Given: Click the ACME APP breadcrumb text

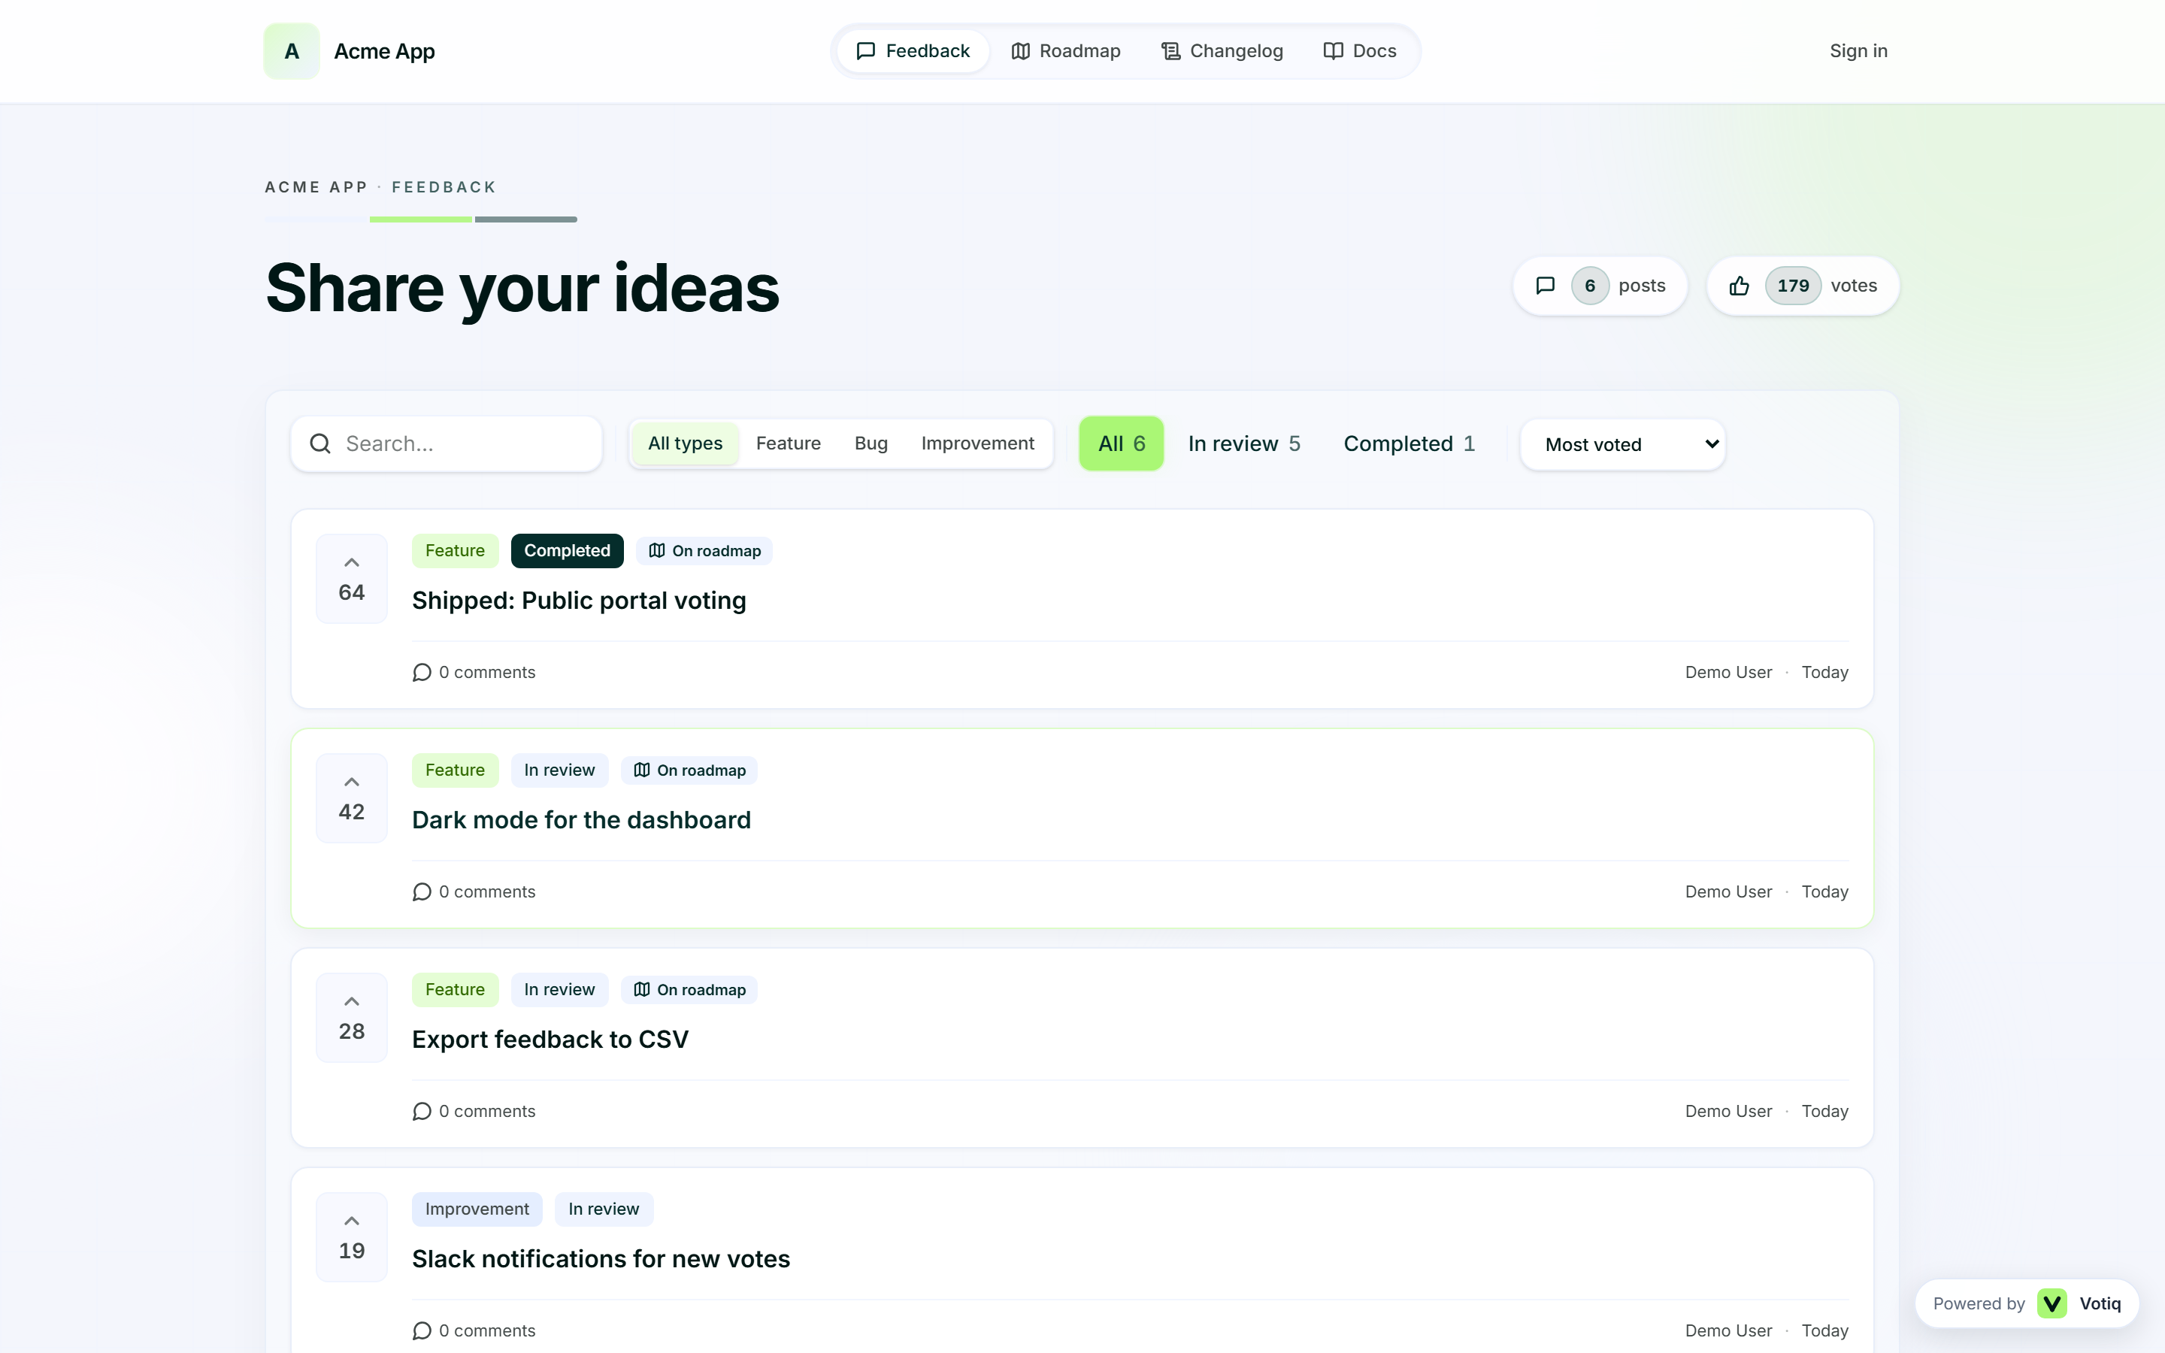Looking at the screenshot, I should click(316, 187).
